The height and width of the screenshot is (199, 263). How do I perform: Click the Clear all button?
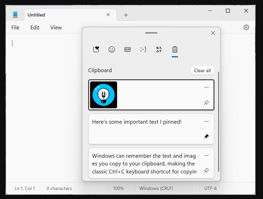click(202, 70)
